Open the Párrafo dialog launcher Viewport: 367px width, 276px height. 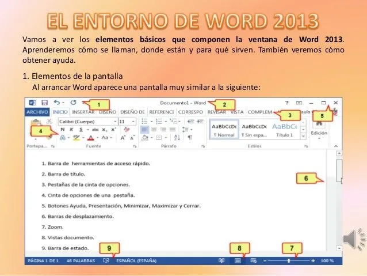click(x=203, y=146)
